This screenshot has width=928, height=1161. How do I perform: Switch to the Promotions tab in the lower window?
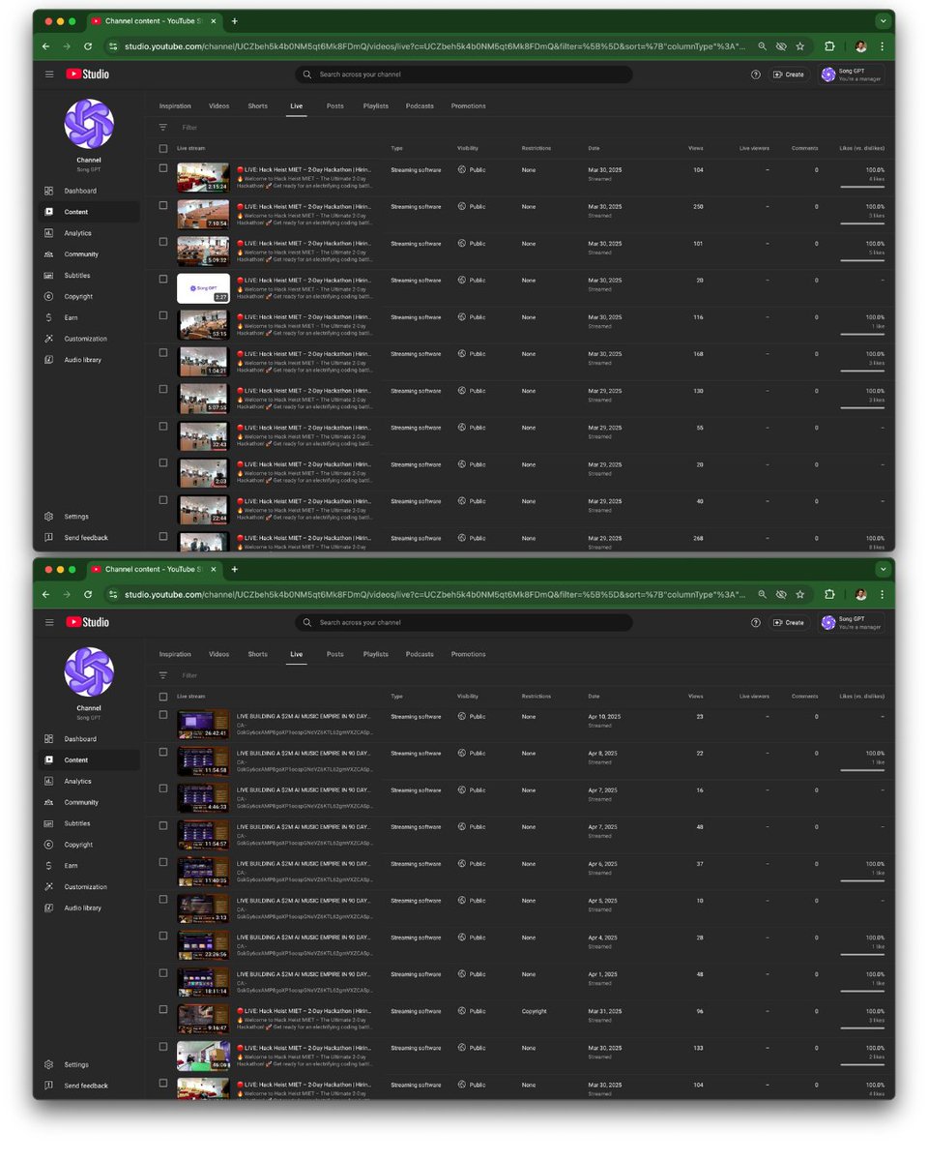469,655
